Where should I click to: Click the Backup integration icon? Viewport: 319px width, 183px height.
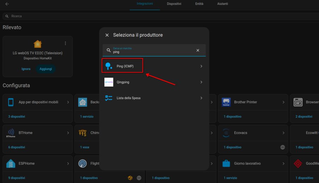(82, 102)
